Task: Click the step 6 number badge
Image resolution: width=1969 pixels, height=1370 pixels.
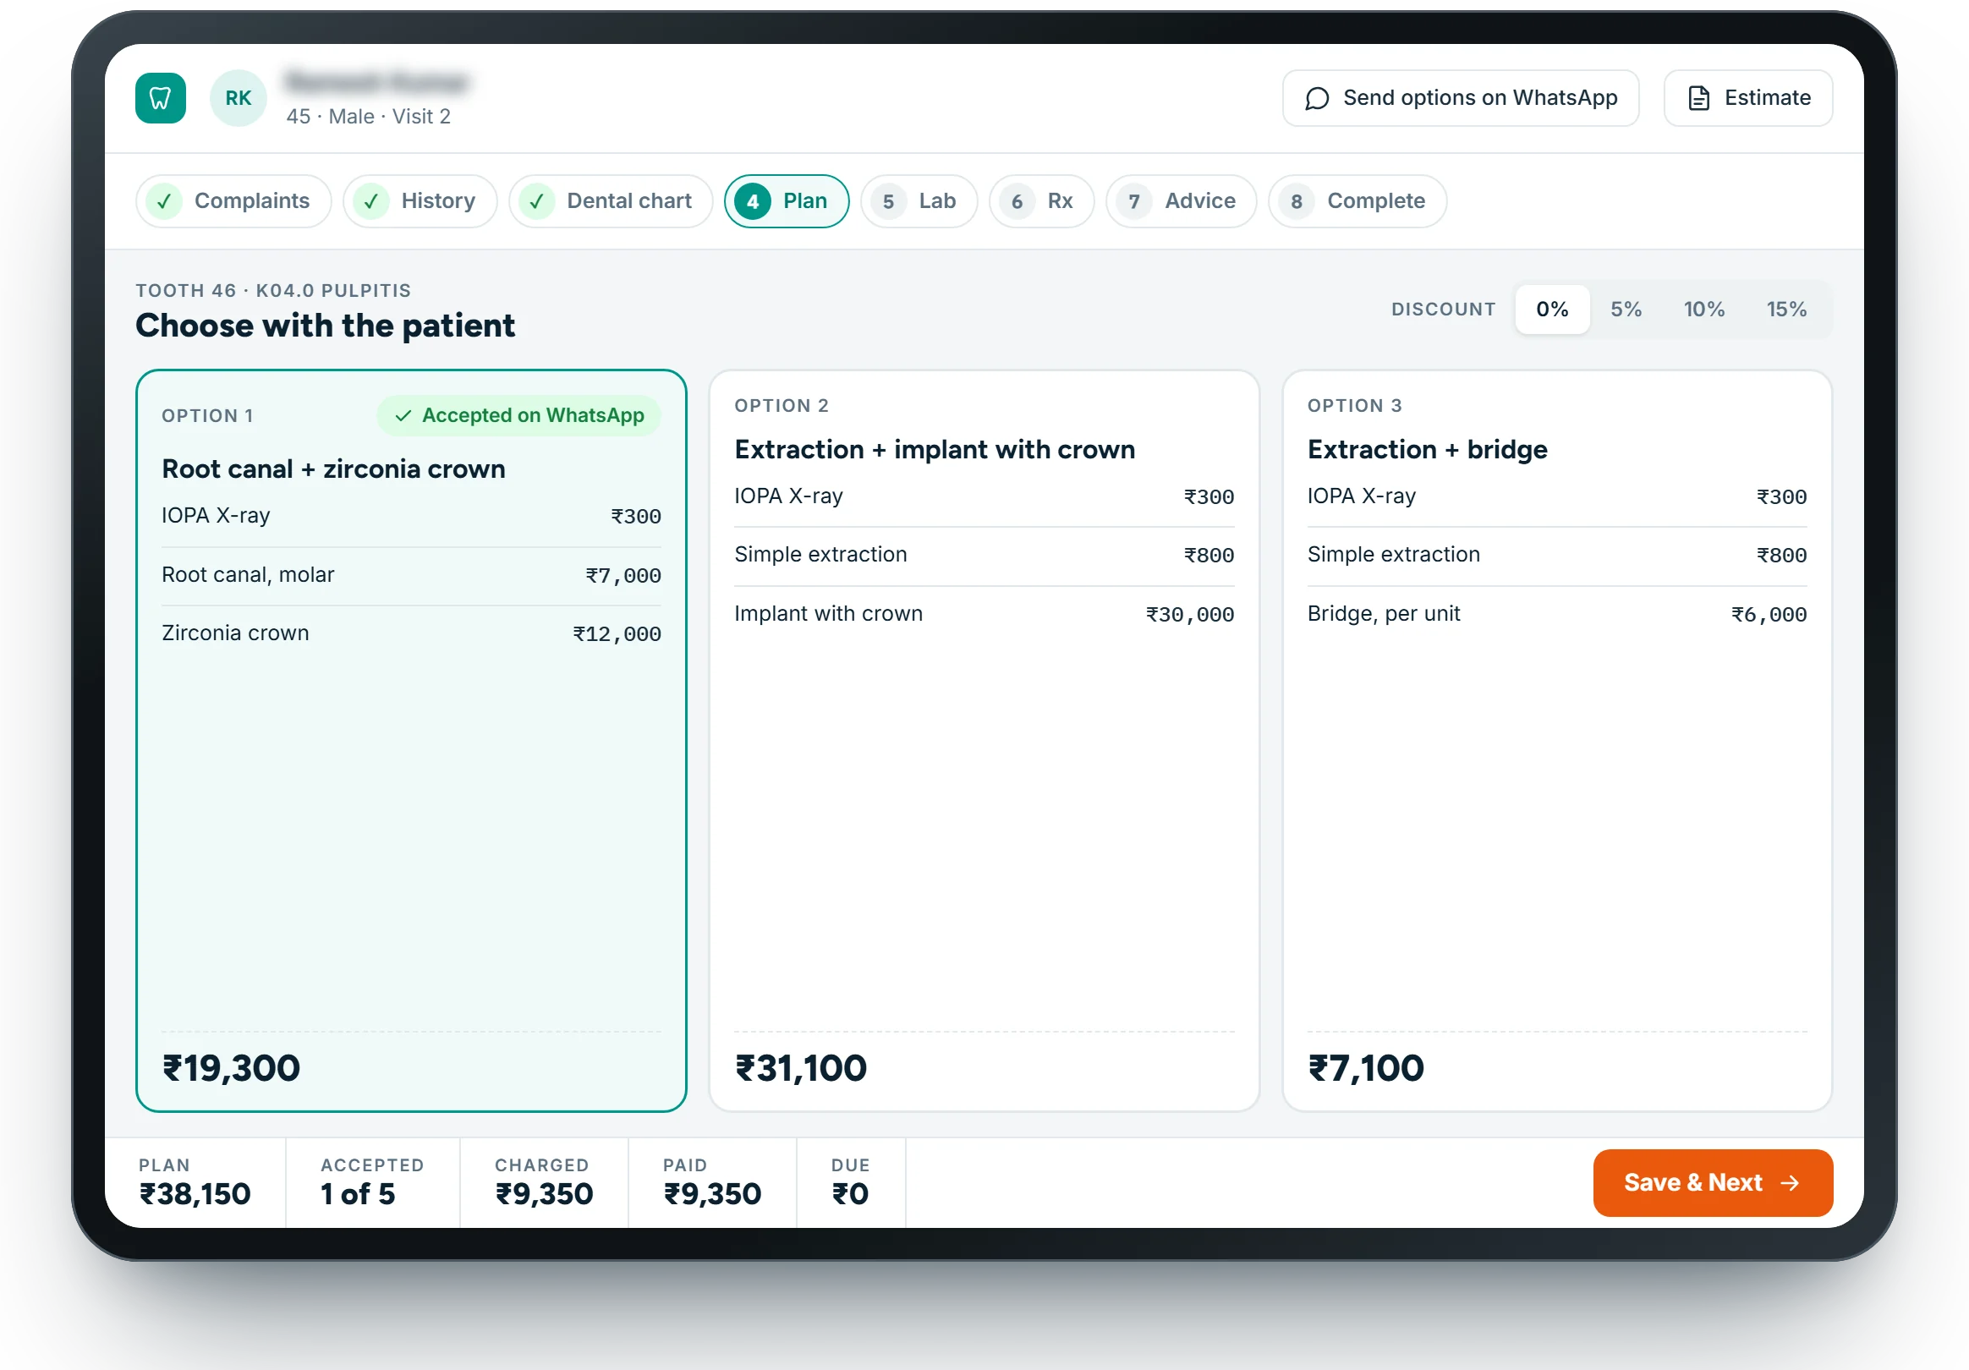Action: coord(1017,201)
